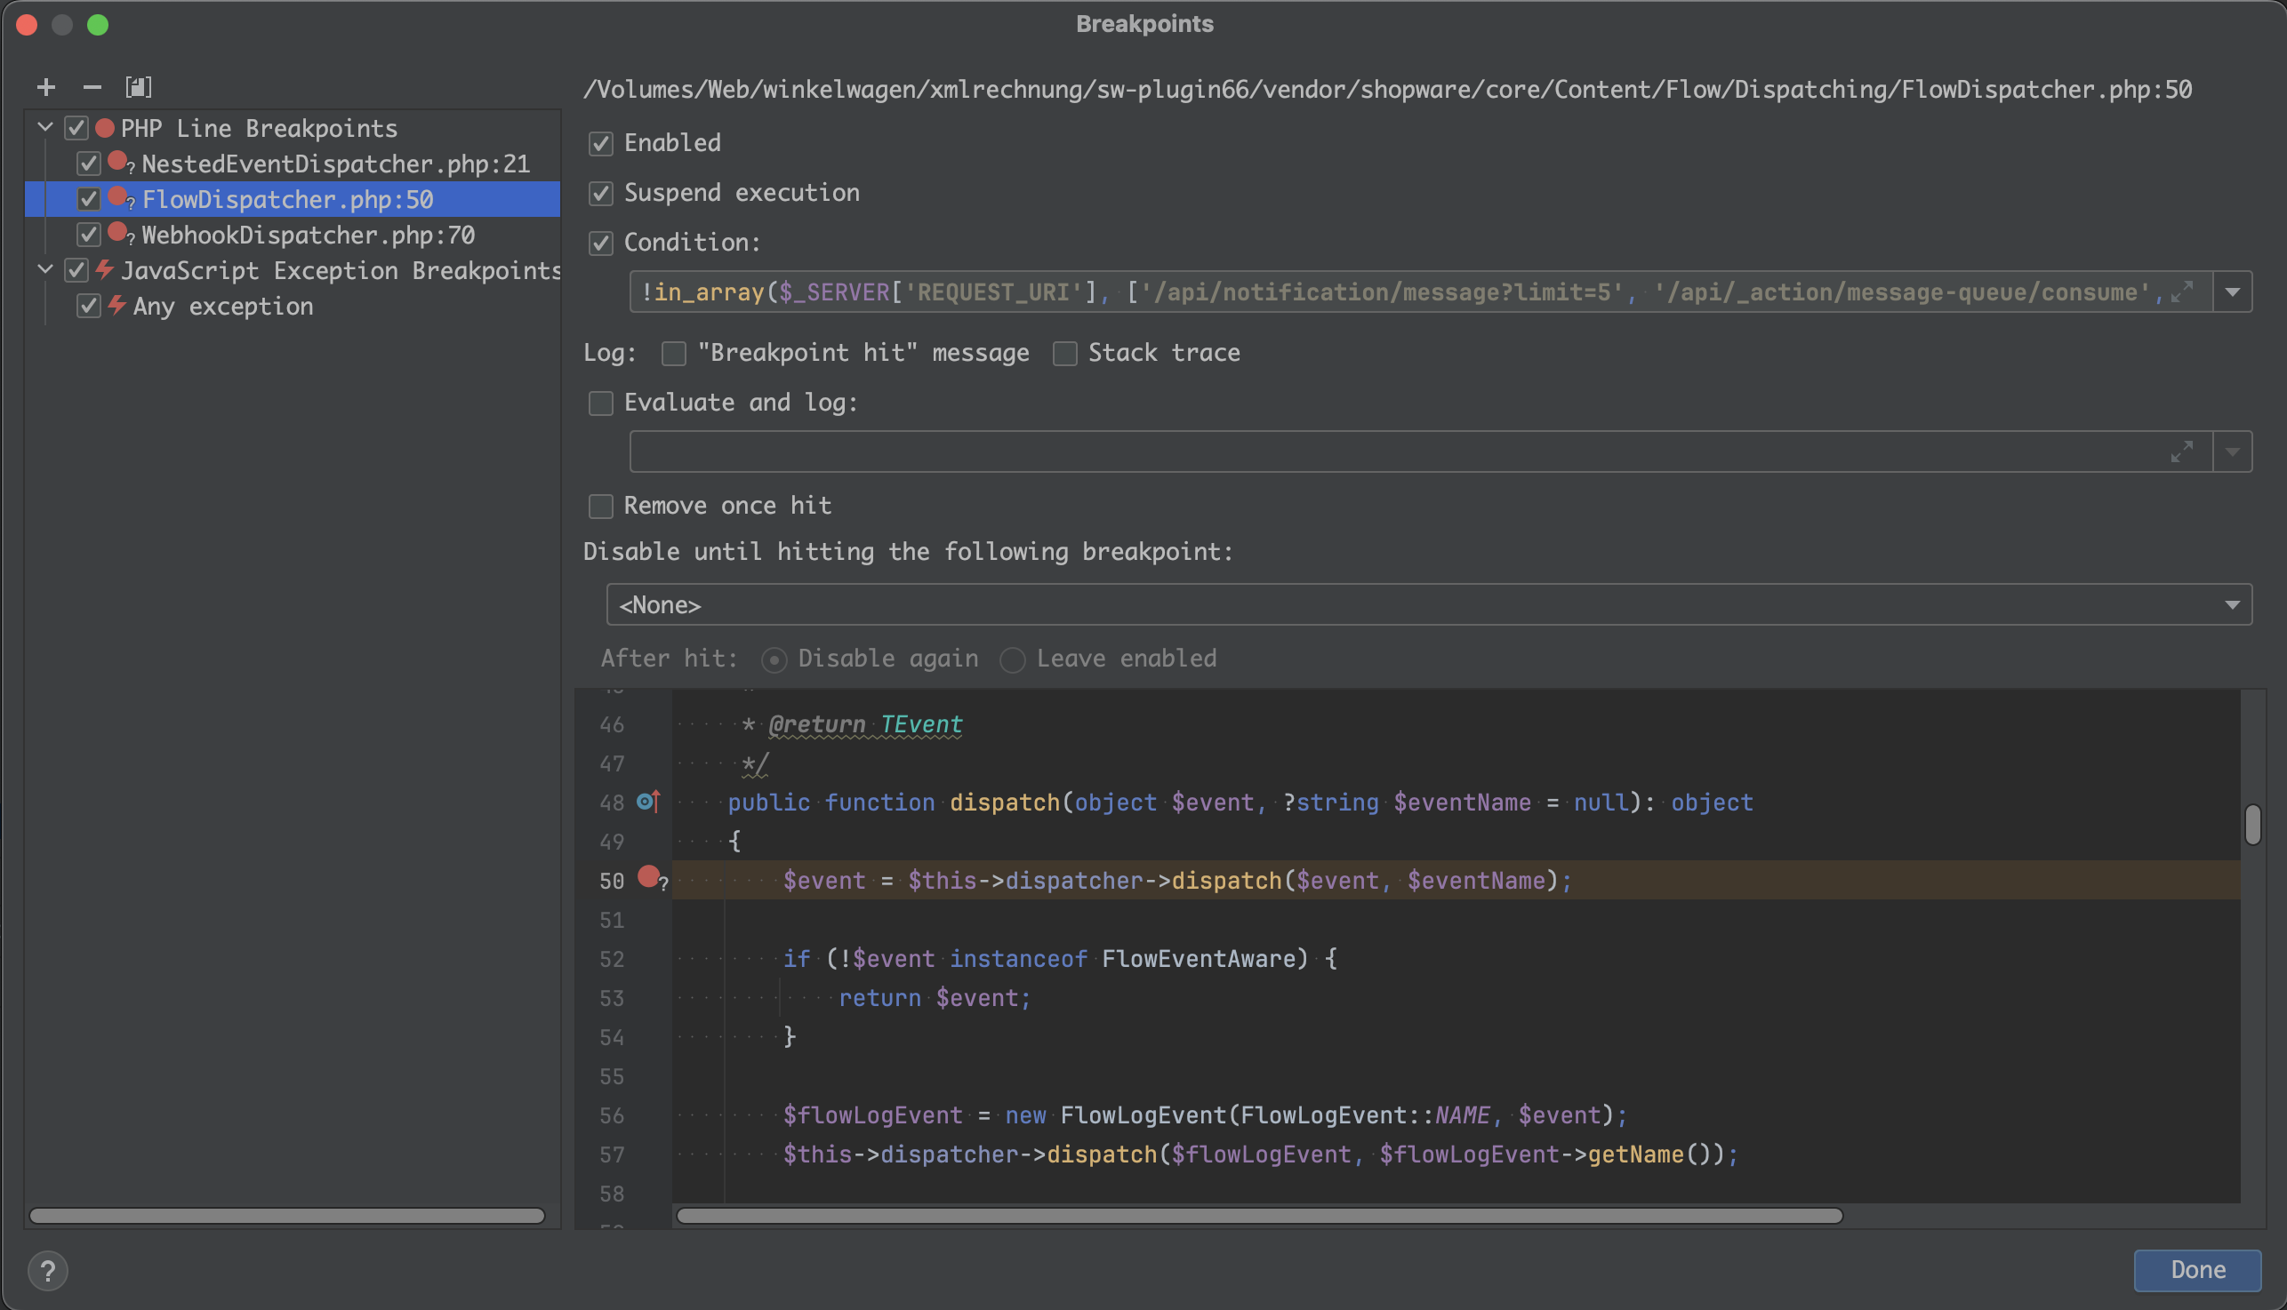Click the Remove breakpoint minus icon
The image size is (2287, 1310).
92,87
